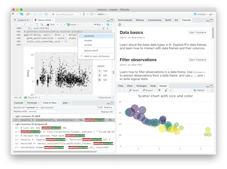
Task: Click the broom clear all icon
Action: point(166,90)
